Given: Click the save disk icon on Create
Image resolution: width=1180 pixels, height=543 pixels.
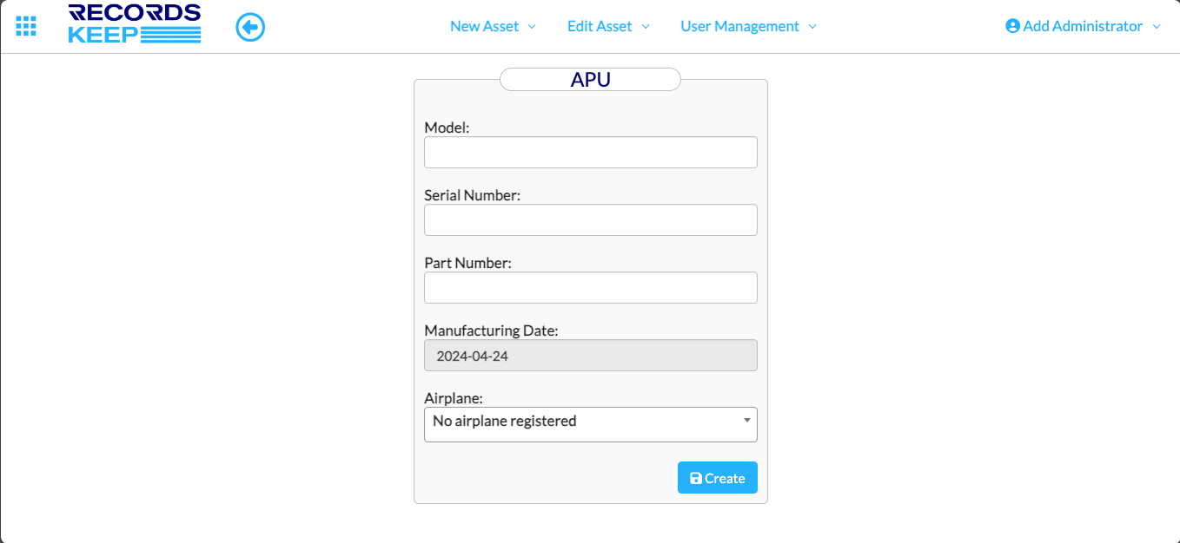Looking at the screenshot, I should point(695,479).
